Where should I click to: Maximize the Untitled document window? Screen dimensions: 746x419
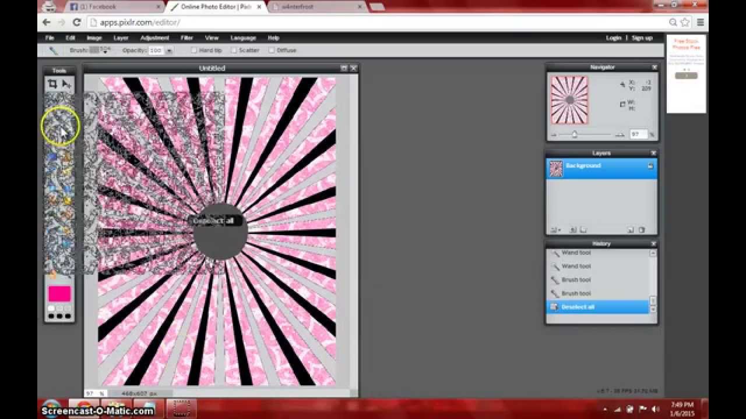(x=344, y=68)
